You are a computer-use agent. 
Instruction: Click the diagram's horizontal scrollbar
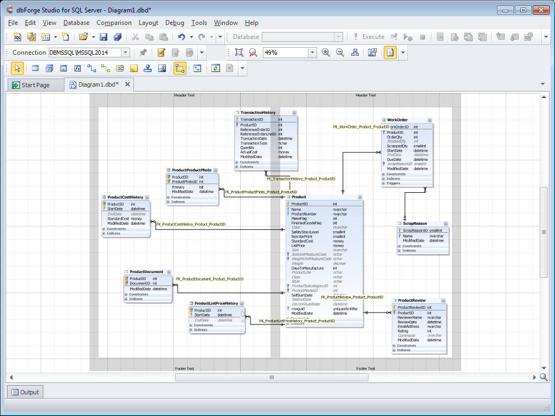coord(271,376)
